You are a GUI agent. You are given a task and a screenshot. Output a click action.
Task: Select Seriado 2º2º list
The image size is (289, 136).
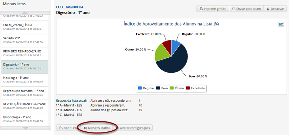pos(25,40)
